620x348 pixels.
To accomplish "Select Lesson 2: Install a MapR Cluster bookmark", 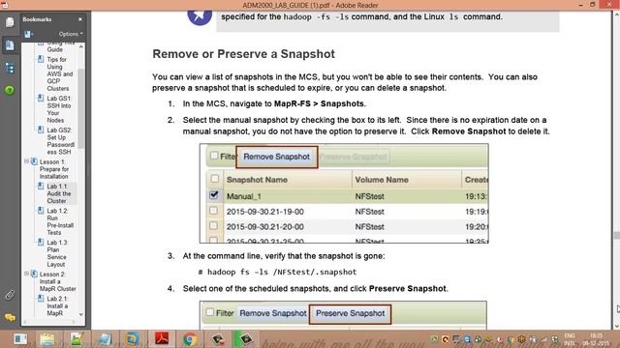I will point(58,281).
